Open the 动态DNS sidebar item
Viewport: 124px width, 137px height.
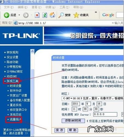click(x=11, y=76)
